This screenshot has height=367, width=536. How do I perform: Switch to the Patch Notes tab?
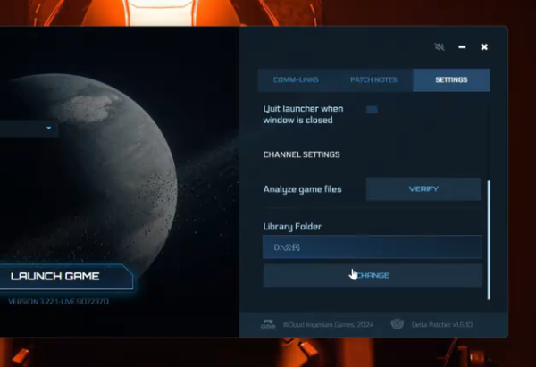point(373,80)
